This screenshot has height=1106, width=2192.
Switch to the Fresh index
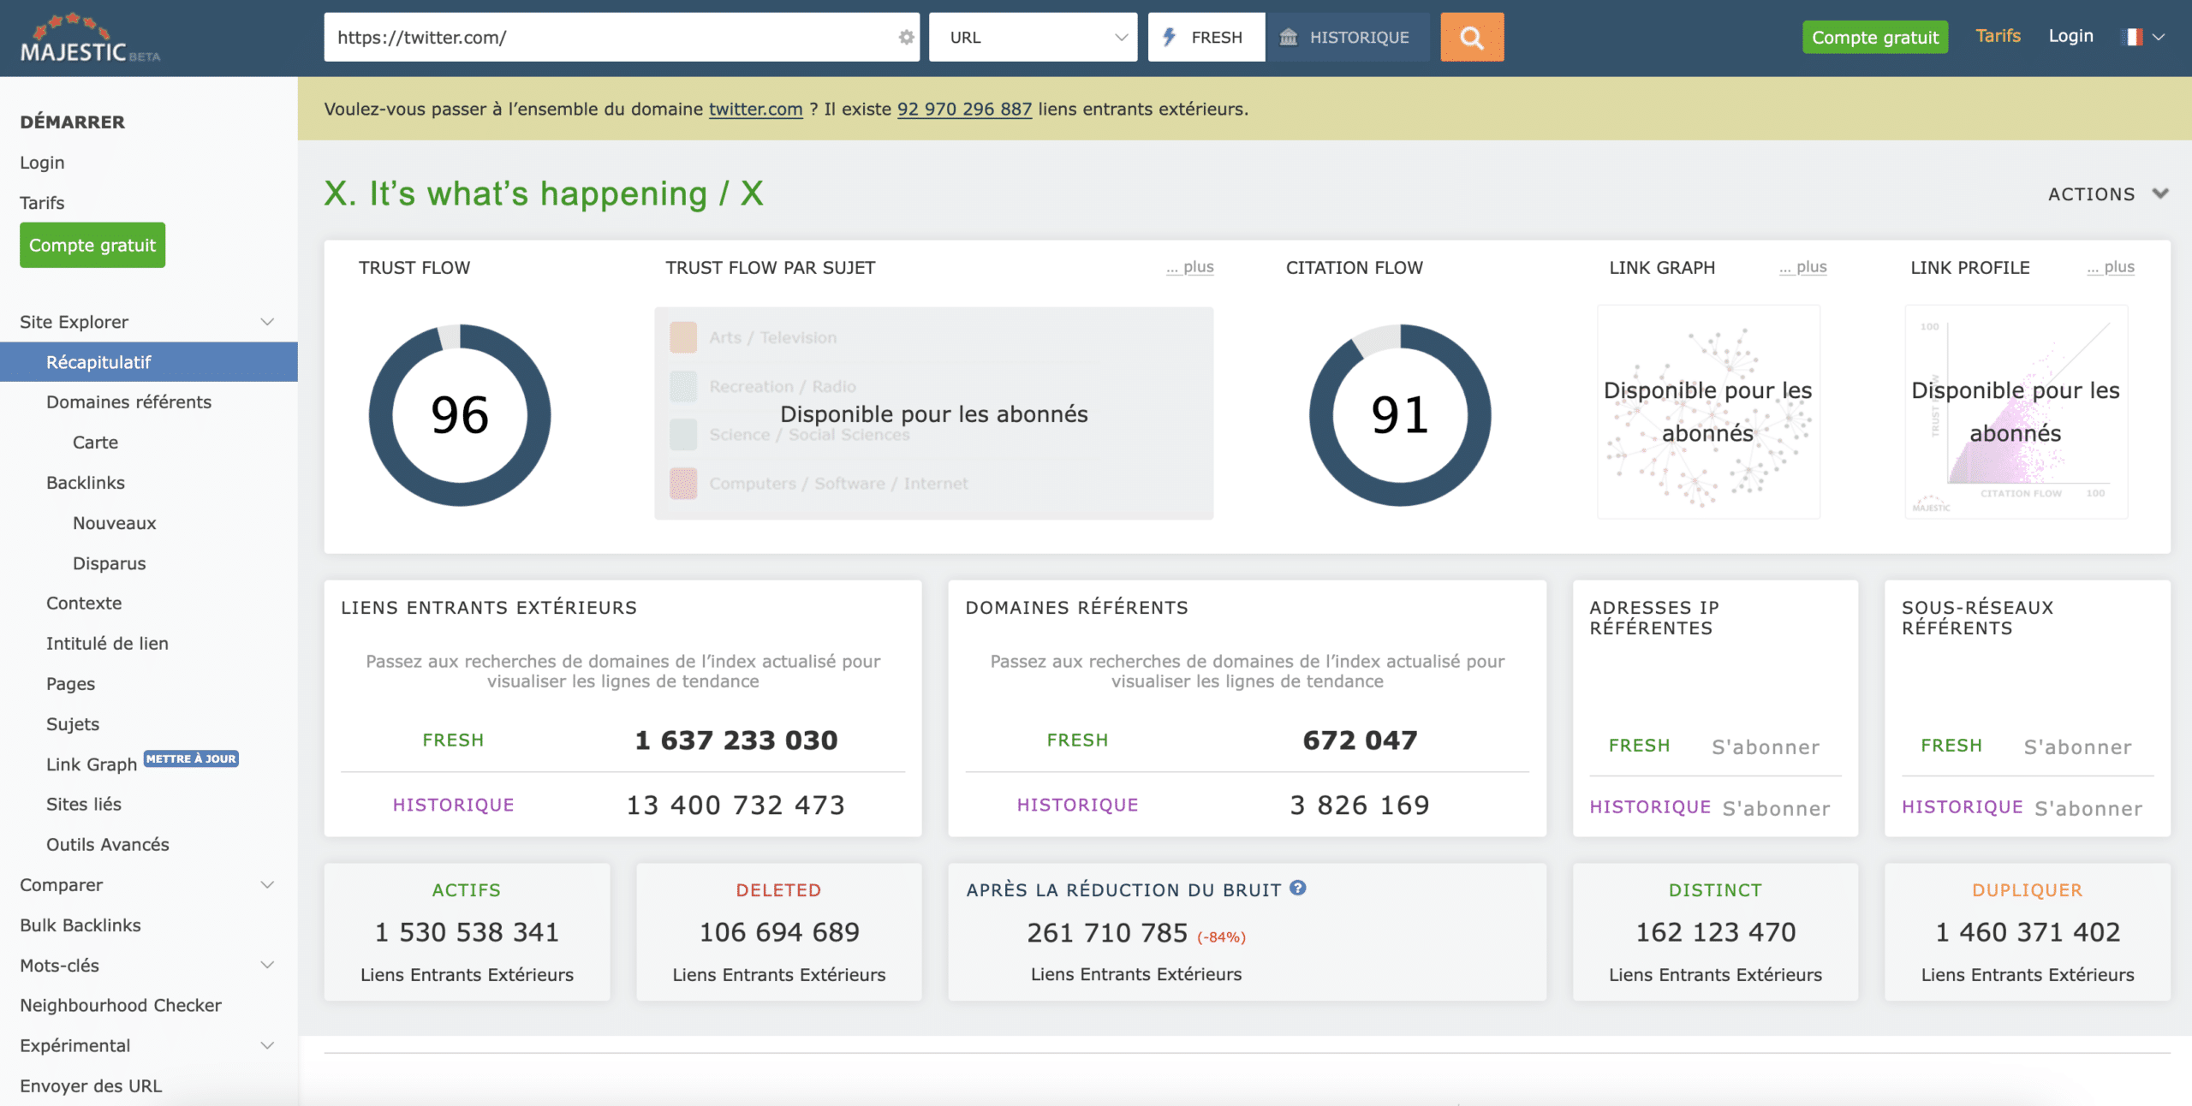(x=1206, y=37)
